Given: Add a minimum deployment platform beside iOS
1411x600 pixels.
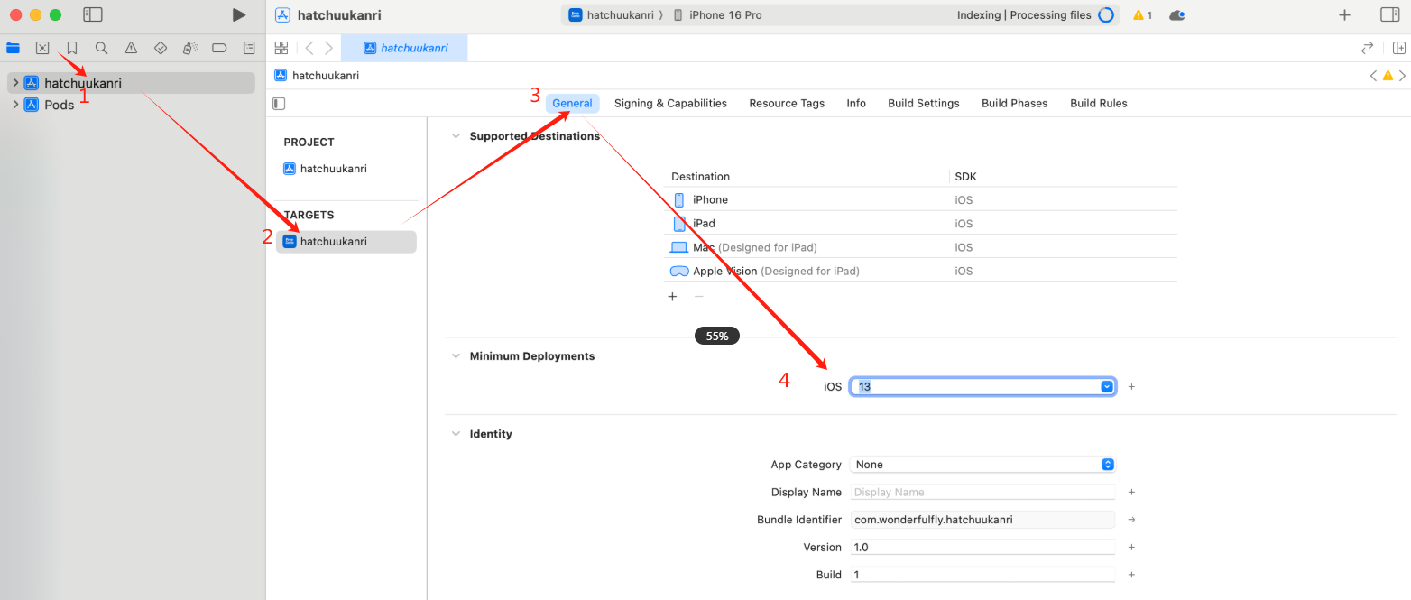Looking at the screenshot, I should [1131, 386].
